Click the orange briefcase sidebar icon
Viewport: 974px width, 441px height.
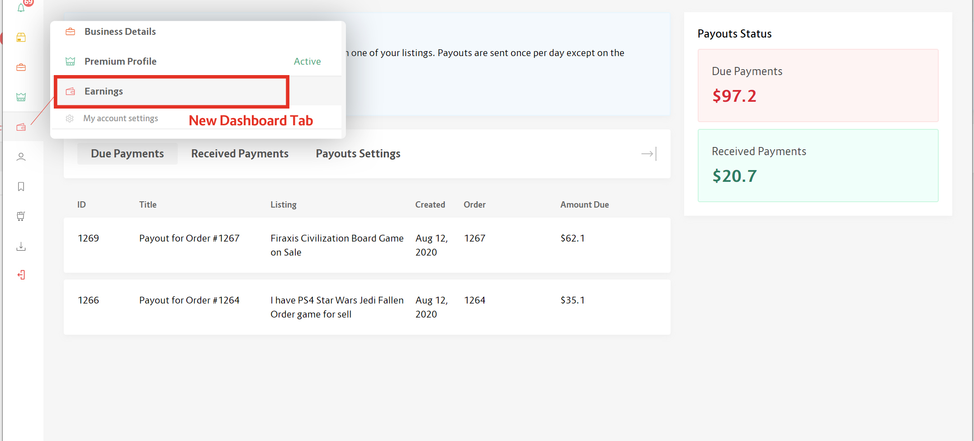[21, 67]
